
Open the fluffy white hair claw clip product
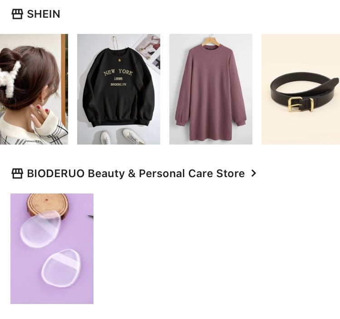pyautogui.click(x=34, y=89)
